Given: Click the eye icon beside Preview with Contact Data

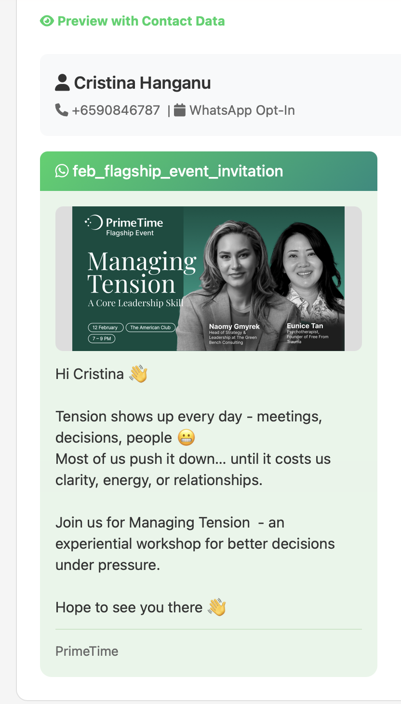Looking at the screenshot, I should coord(47,21).
